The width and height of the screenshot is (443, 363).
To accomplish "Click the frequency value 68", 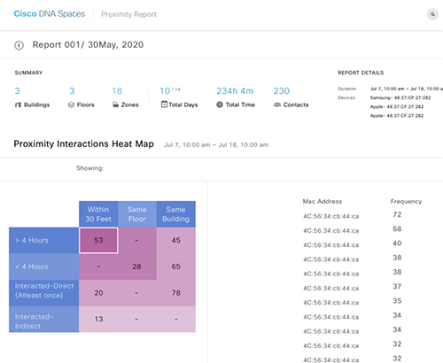I will tap(397, 229).
